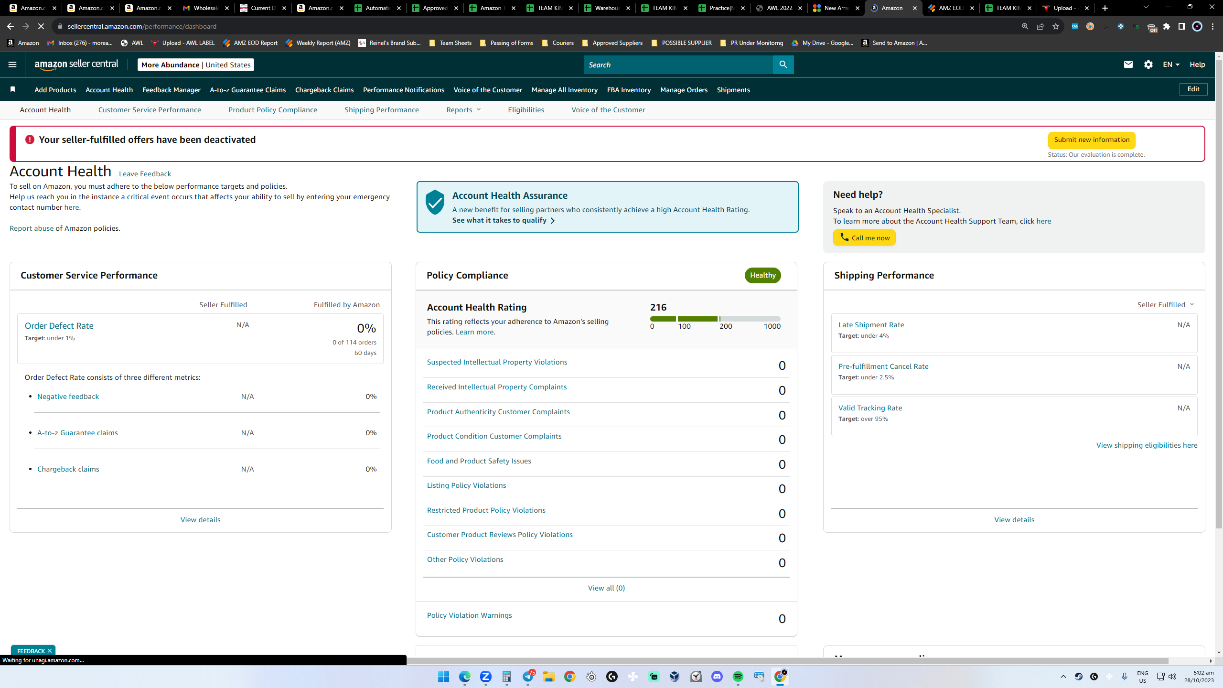
Task: Click the Healthy status badge
Action: pos(762,275)
